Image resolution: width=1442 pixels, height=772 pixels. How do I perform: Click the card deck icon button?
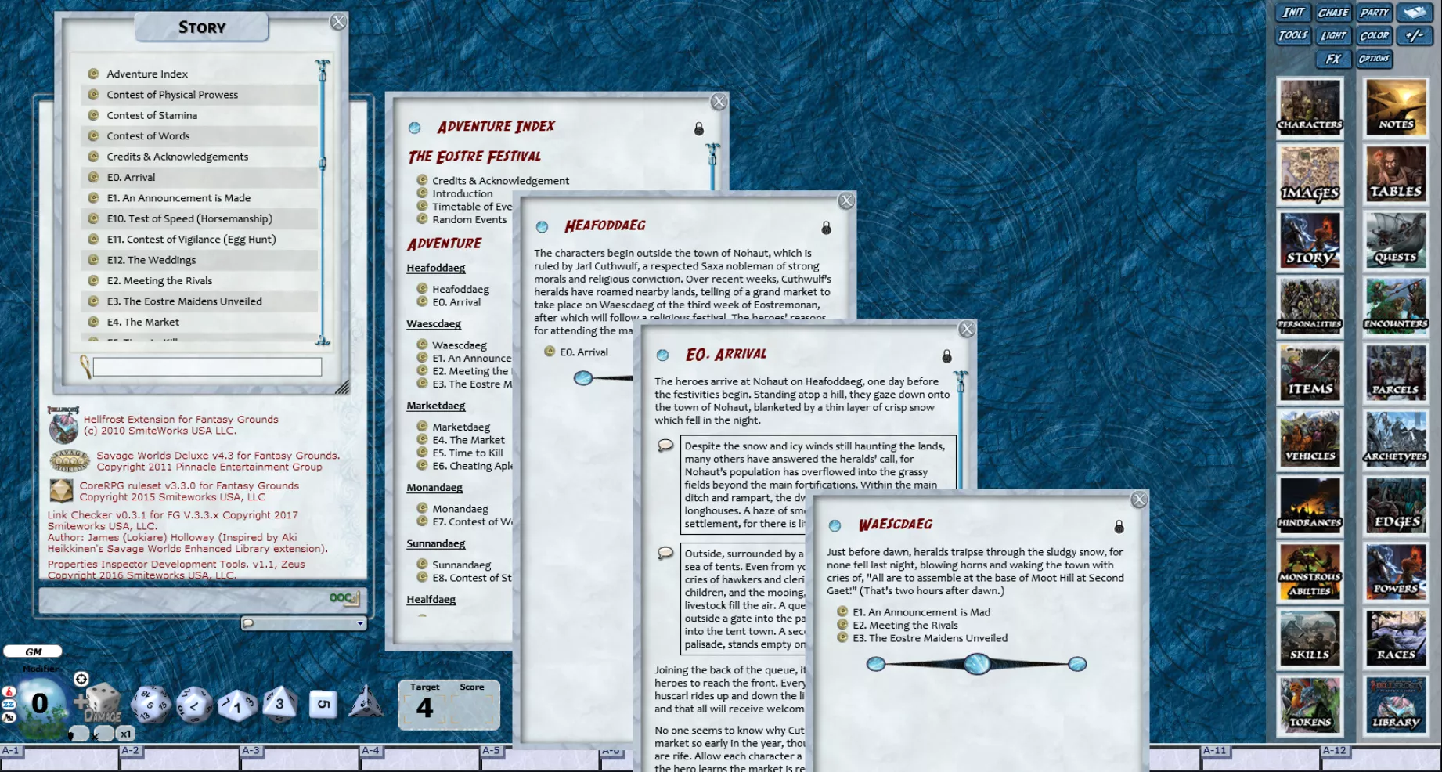[1415, 12]
